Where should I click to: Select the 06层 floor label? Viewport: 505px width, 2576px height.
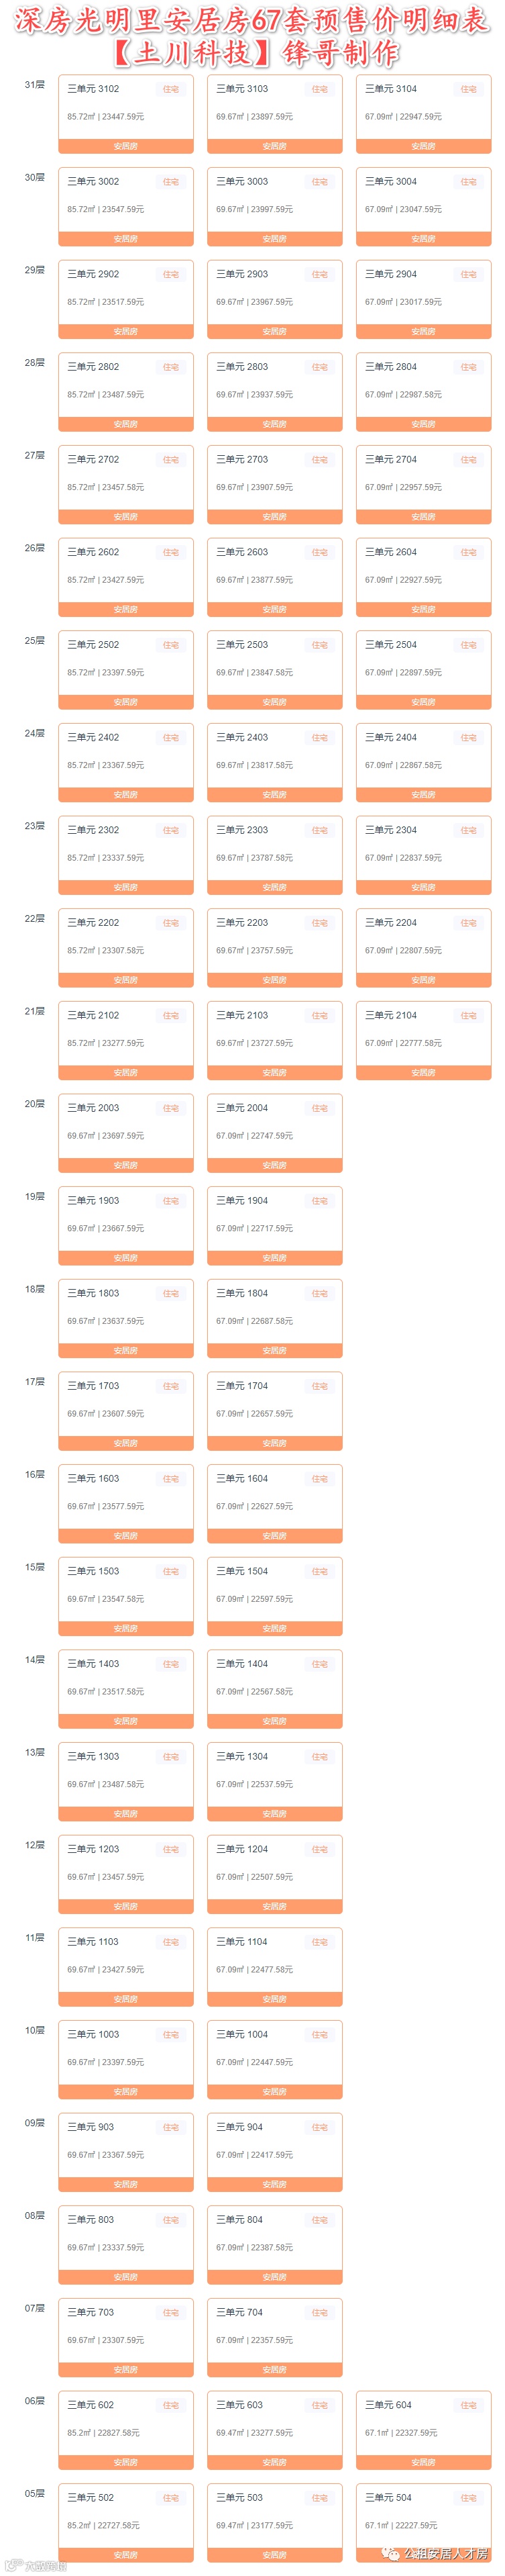point(35,2400)
